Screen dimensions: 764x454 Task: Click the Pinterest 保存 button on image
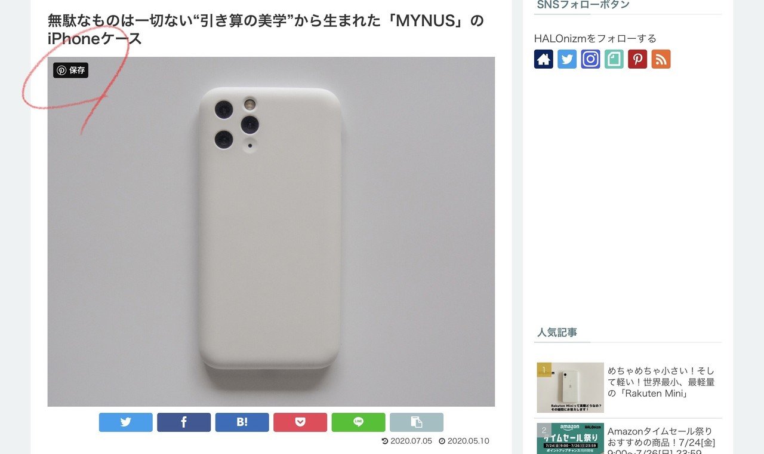(x=70, y=70)
